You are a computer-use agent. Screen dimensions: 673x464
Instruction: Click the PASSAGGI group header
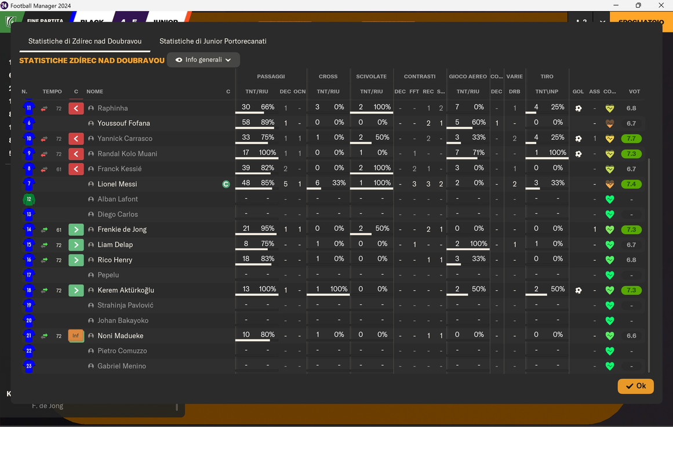pyautogui.click(x=271, y=77)
